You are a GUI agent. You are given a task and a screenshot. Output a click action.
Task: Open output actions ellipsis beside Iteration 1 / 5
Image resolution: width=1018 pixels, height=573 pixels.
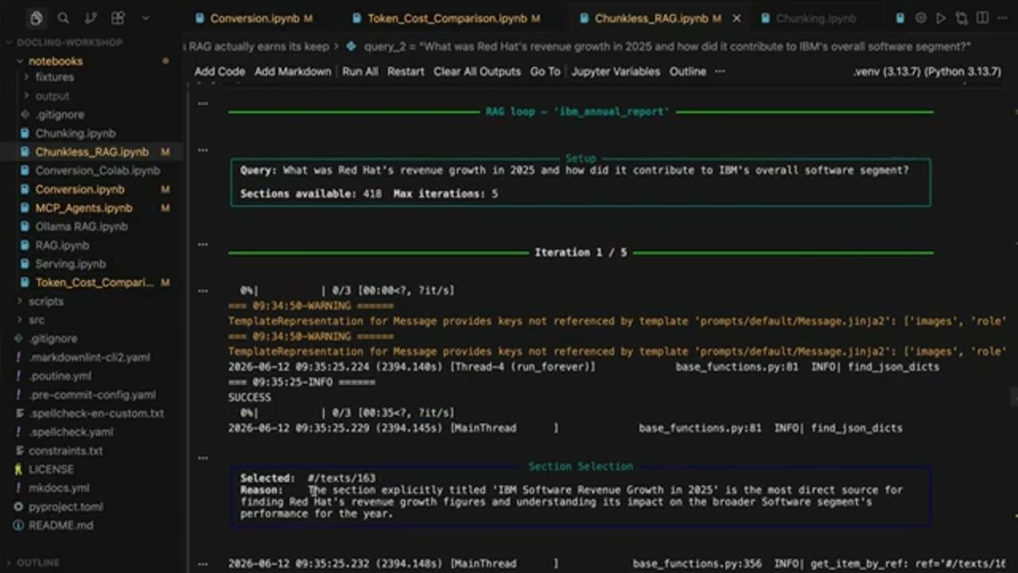click(204, 244)
